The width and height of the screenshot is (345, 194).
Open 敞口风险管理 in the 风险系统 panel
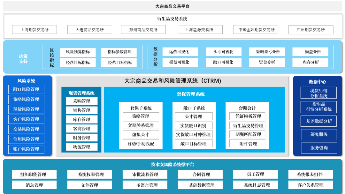coord(26,89)
